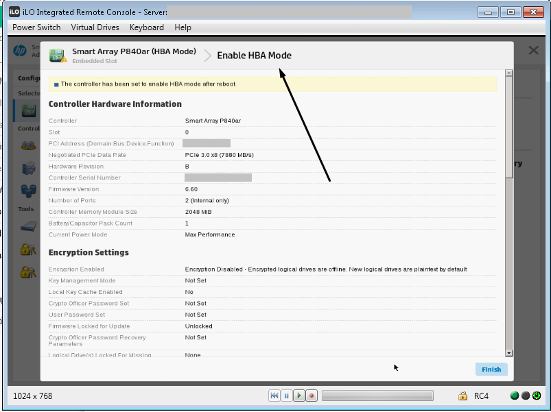This screenshot has width=551, height=412.
Task: Open the Keyboard menu
Action: point(147,27)
